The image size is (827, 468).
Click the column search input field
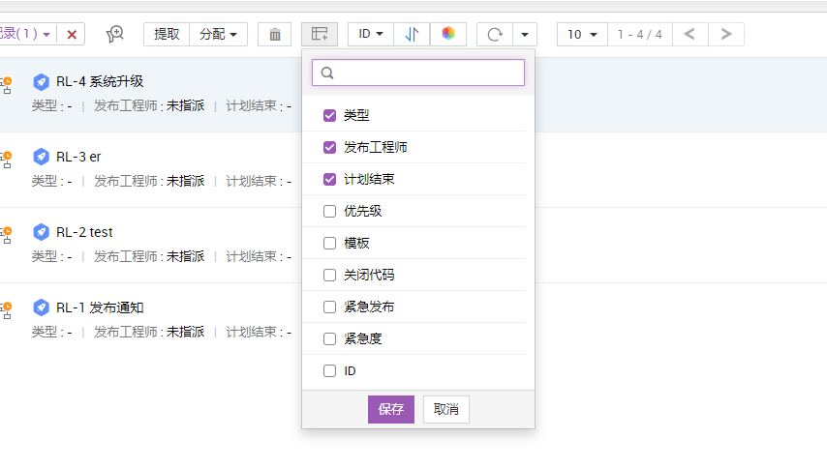pyautogui.click(x=426, y=73)
